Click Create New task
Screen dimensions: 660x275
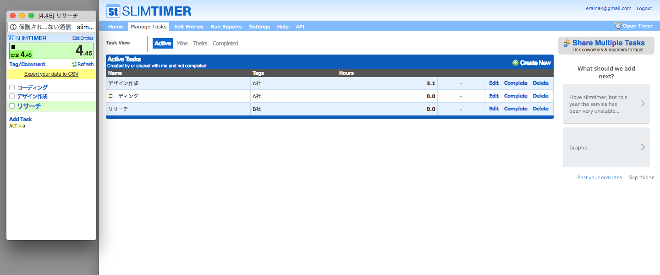(535, 63)
